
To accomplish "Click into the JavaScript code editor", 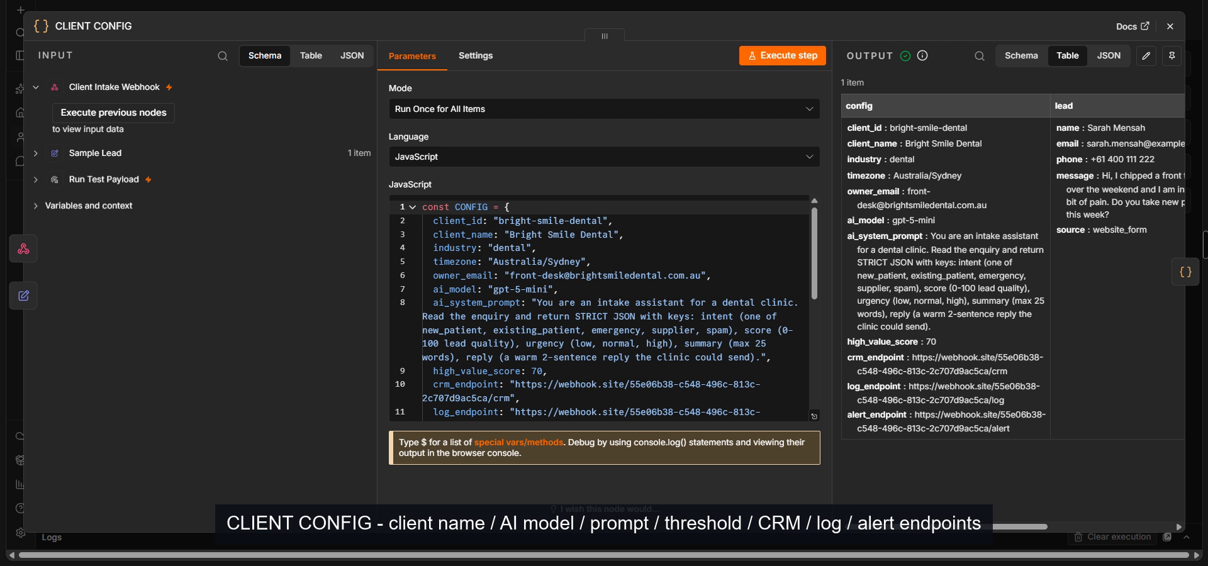I will click(x=599, y=308).
